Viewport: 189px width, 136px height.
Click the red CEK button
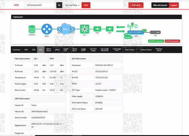pyautogui.click(x=86, y=5)
